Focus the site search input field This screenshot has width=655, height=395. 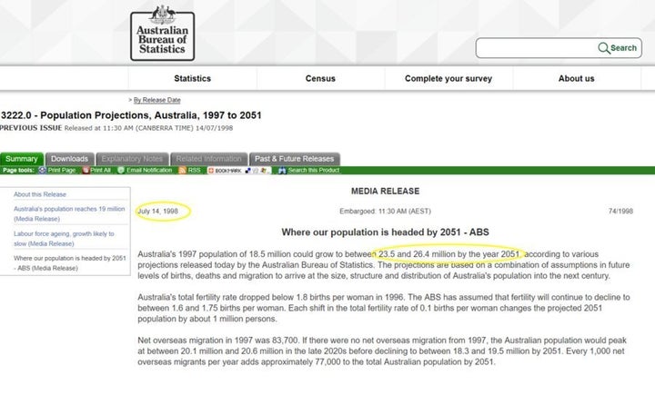pyautogui.click(x=537, y=48)
